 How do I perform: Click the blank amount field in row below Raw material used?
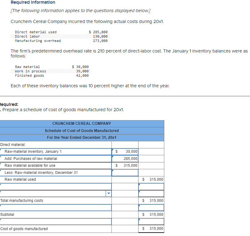click(151, 187)
